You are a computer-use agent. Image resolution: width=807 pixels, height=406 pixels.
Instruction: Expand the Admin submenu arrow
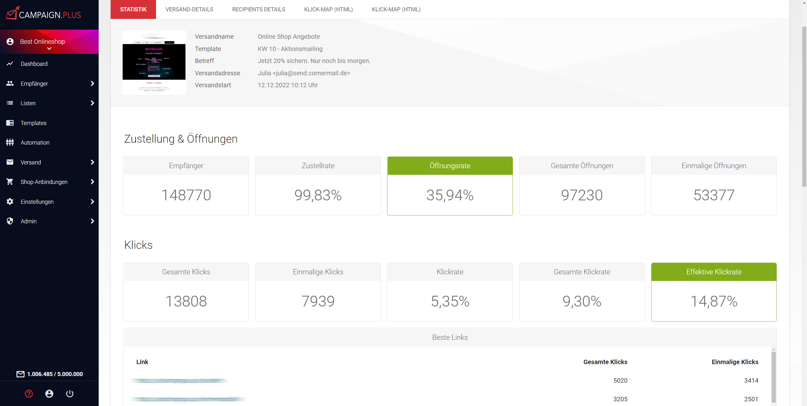pos(92,221)
